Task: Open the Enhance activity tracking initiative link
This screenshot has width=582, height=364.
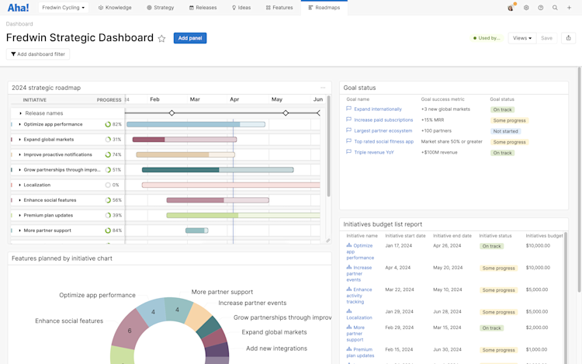Action: click(359, 296)
